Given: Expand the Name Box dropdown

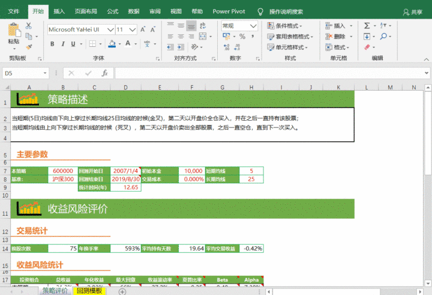Looking at the screenshot, I should (45, 73).
